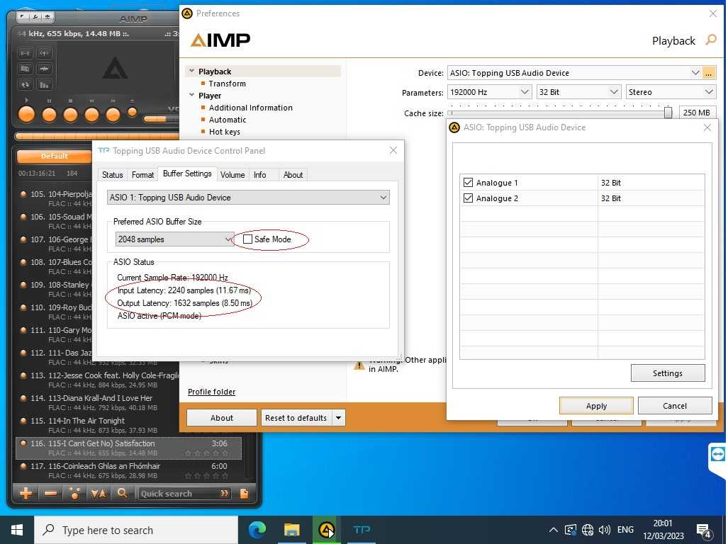Image resolution: width=728 pixels, height=544 pixels.
Task: Click the playlist document icon right of Quick search
Action: coord(244,494)
